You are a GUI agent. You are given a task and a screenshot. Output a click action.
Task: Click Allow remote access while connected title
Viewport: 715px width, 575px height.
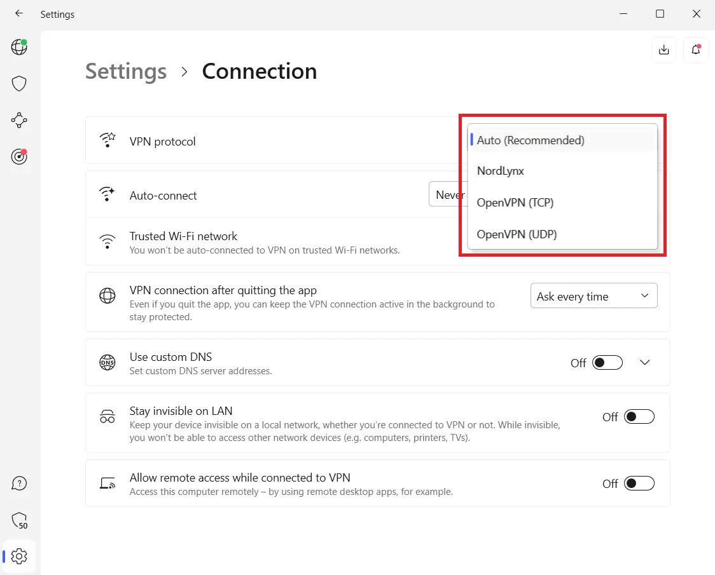(240, 478)
